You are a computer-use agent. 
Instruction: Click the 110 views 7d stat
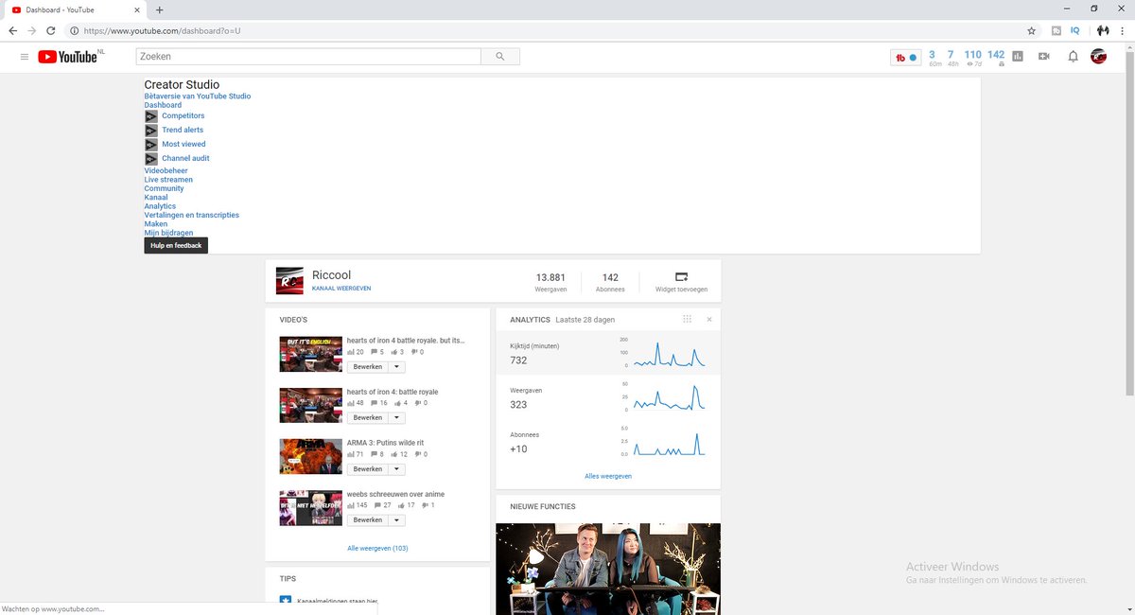pyautogui.click(x=972, y=58)
